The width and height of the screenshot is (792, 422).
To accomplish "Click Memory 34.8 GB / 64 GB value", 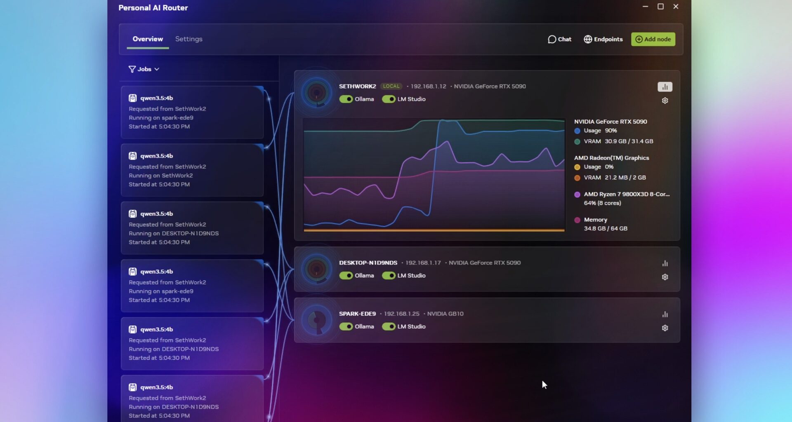I will click(x=606, y=228).
